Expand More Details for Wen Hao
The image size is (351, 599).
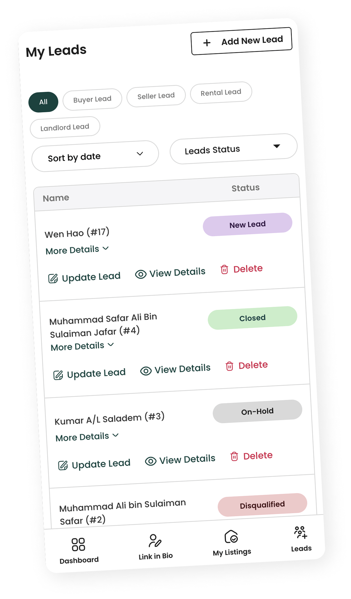coord(77,250)
